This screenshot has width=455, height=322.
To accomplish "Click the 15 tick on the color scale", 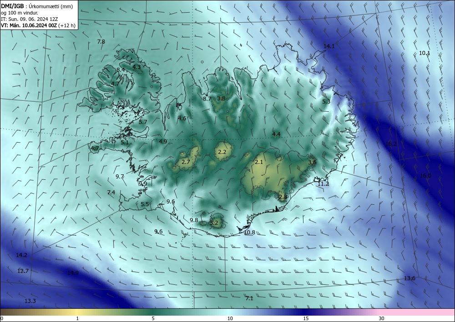I will [x=306, y=319].
